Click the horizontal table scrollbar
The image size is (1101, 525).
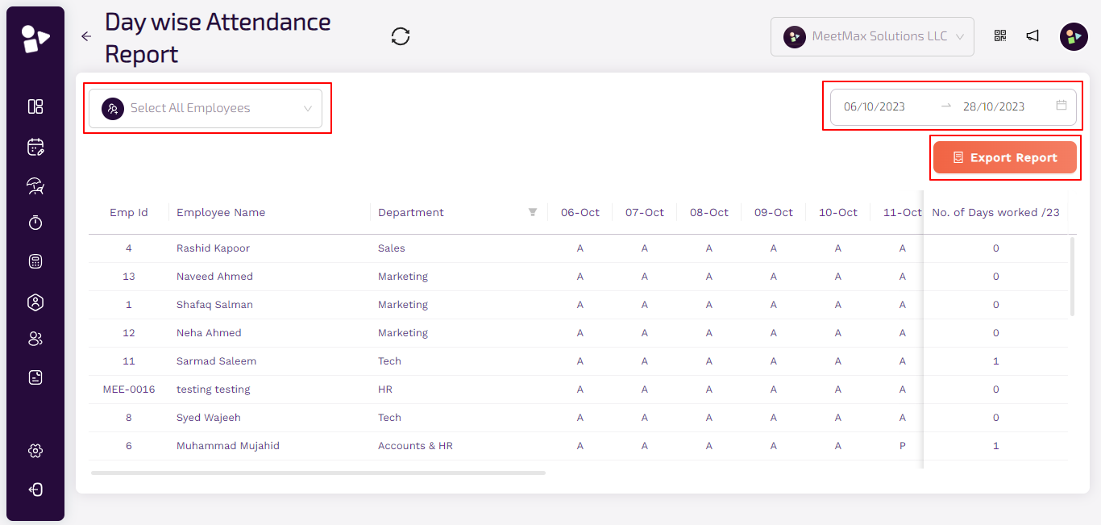(x=318, y=473)
